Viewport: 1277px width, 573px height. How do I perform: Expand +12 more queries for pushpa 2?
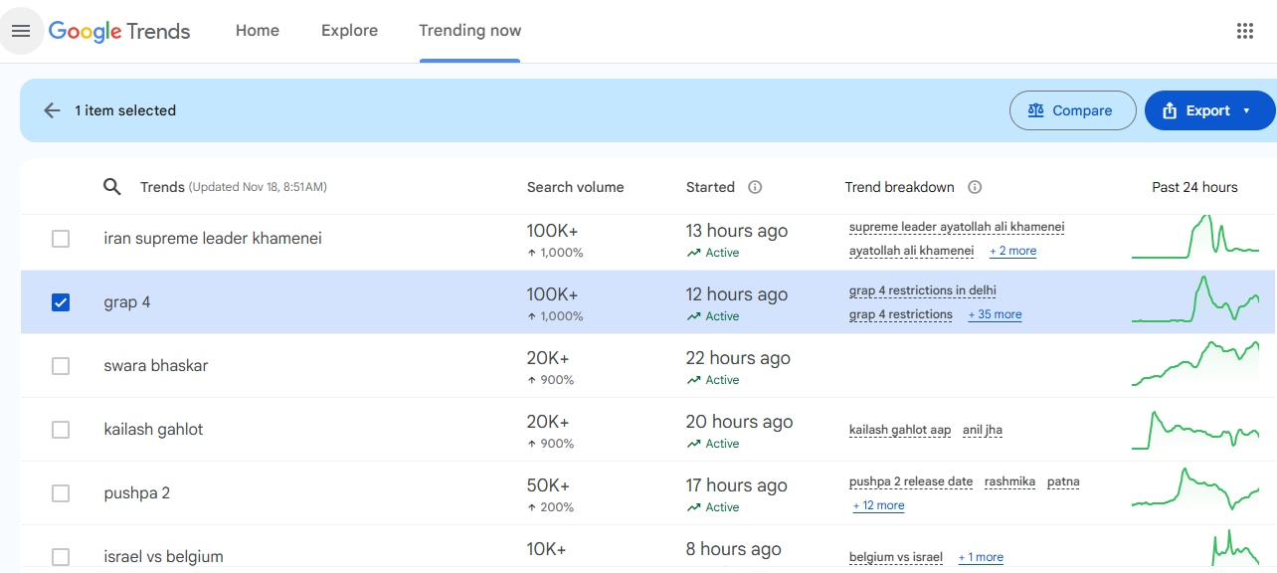(878, 505)
